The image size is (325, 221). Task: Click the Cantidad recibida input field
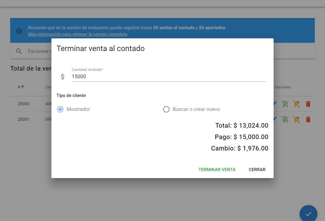(169, 77)
